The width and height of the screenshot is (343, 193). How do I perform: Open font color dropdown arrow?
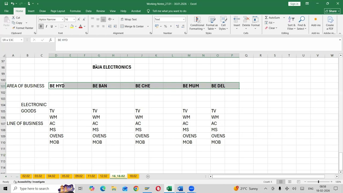(x=84, y=26)
